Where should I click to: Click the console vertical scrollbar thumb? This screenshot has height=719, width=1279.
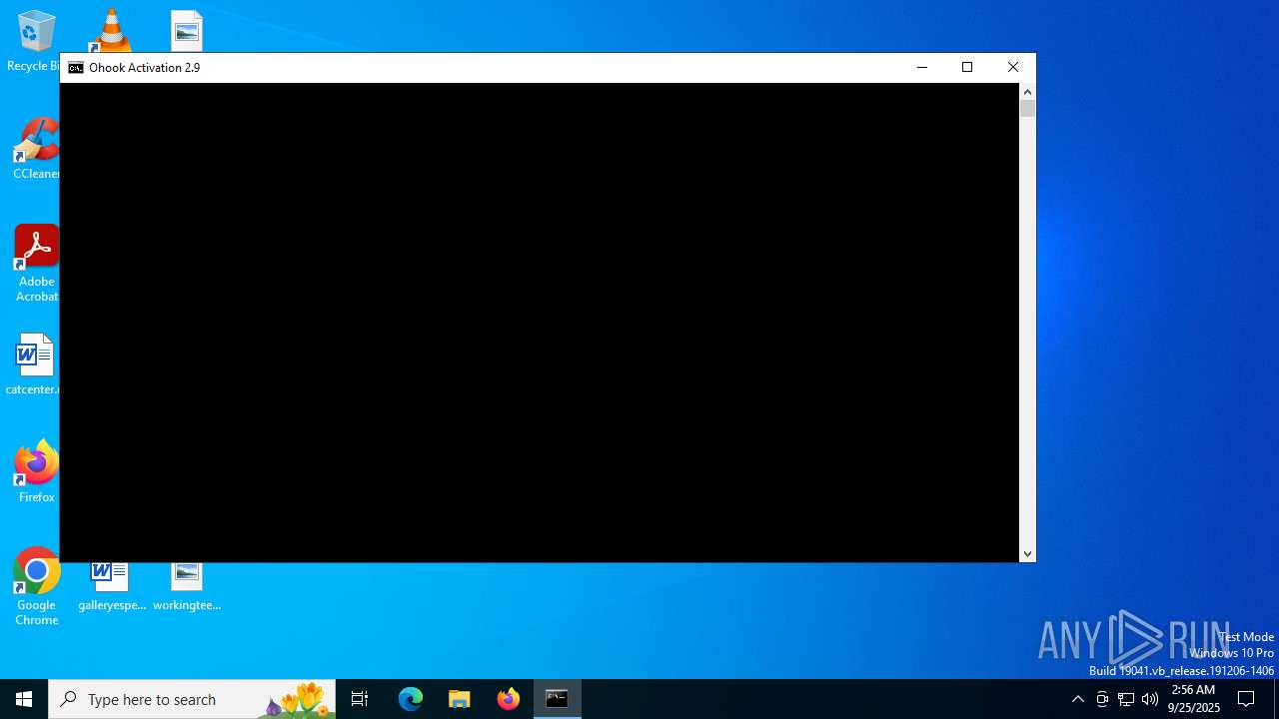point(1027,109)
